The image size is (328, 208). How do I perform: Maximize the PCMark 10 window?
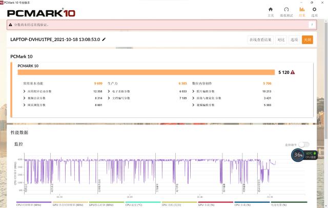[x=312, y=3]
